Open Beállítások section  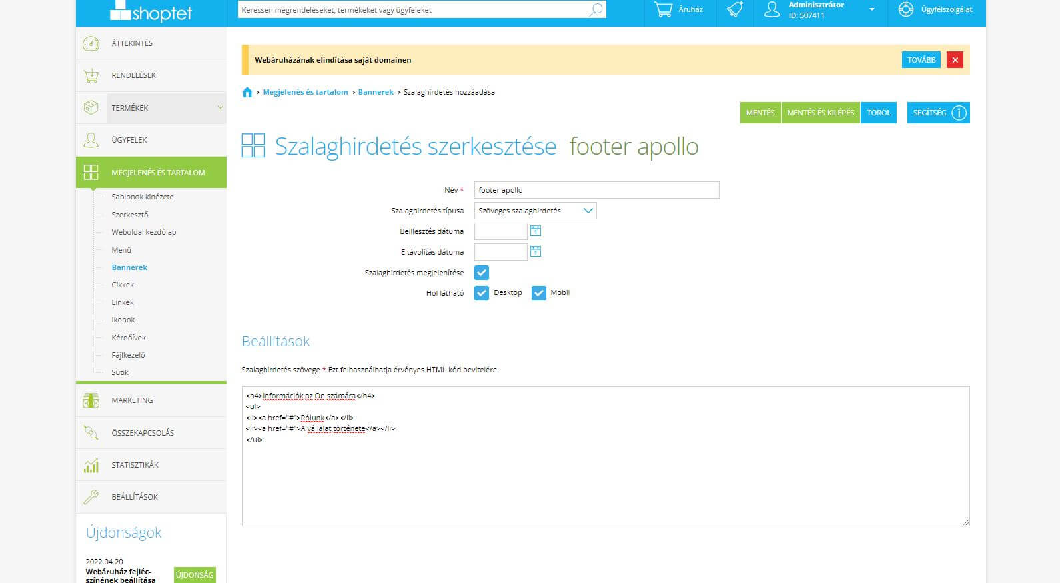[x=151, y=497]
